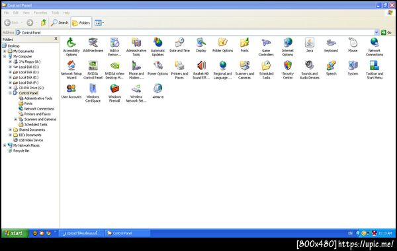Expand Shared Documents tree node
The image size is (397, 251).
[10, 129]
